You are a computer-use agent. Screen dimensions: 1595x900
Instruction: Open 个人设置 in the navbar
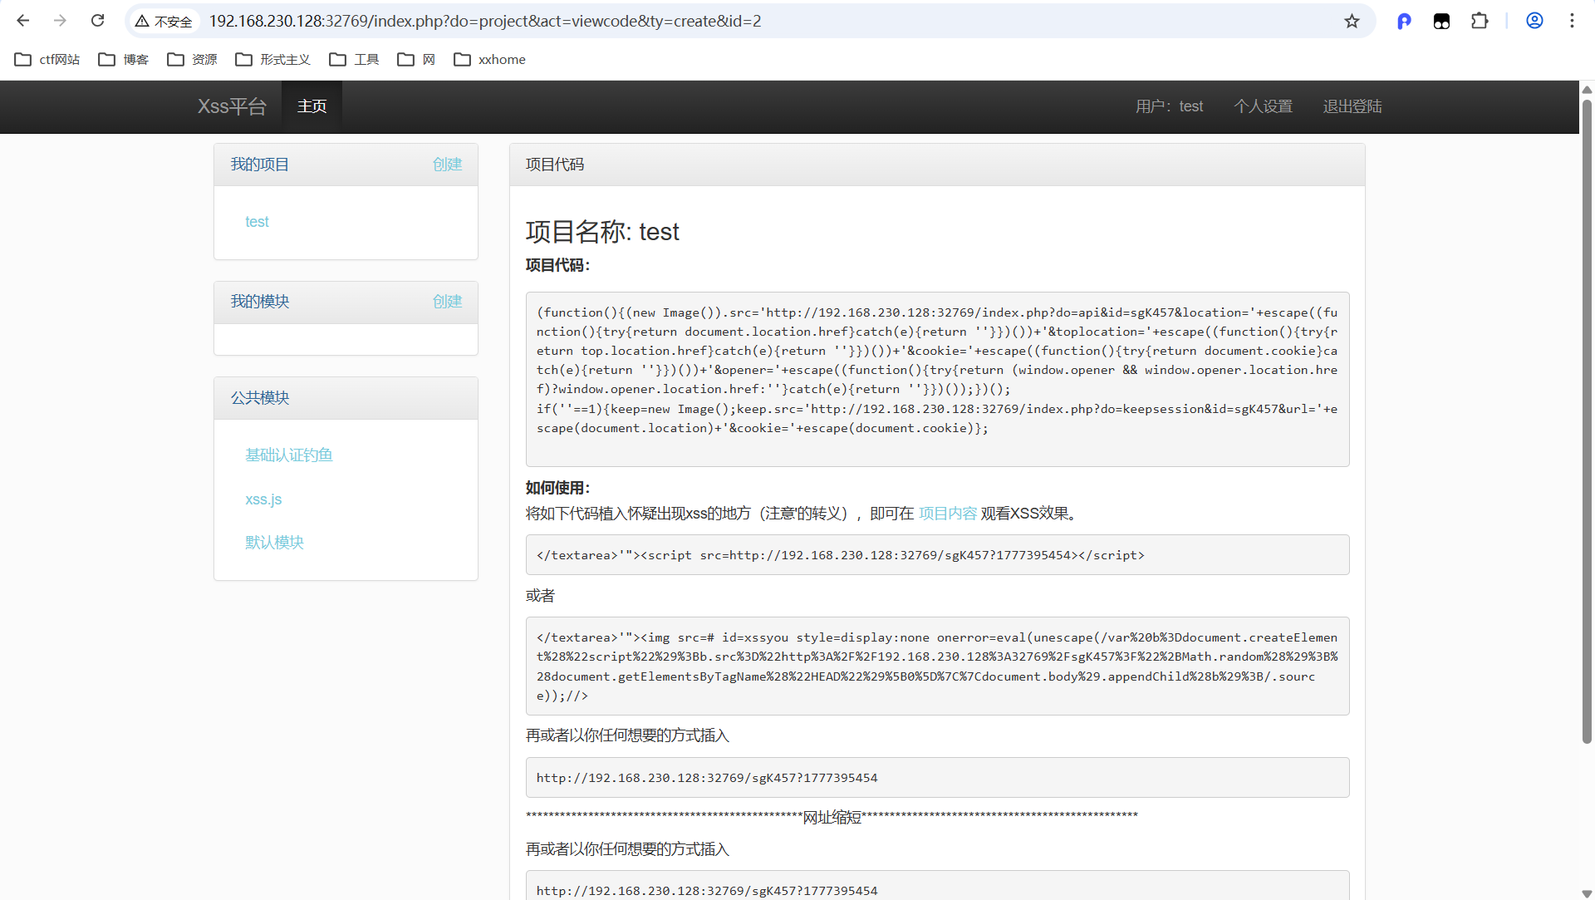[1263, 106]
